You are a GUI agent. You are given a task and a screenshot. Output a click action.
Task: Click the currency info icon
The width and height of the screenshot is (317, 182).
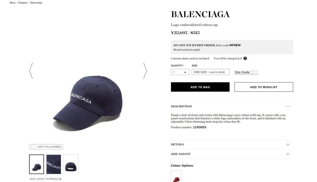pos(245,58)
